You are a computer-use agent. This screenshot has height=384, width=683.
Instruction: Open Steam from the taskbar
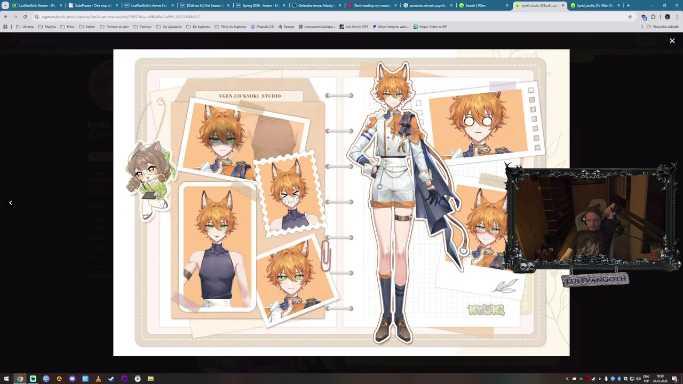111,379
